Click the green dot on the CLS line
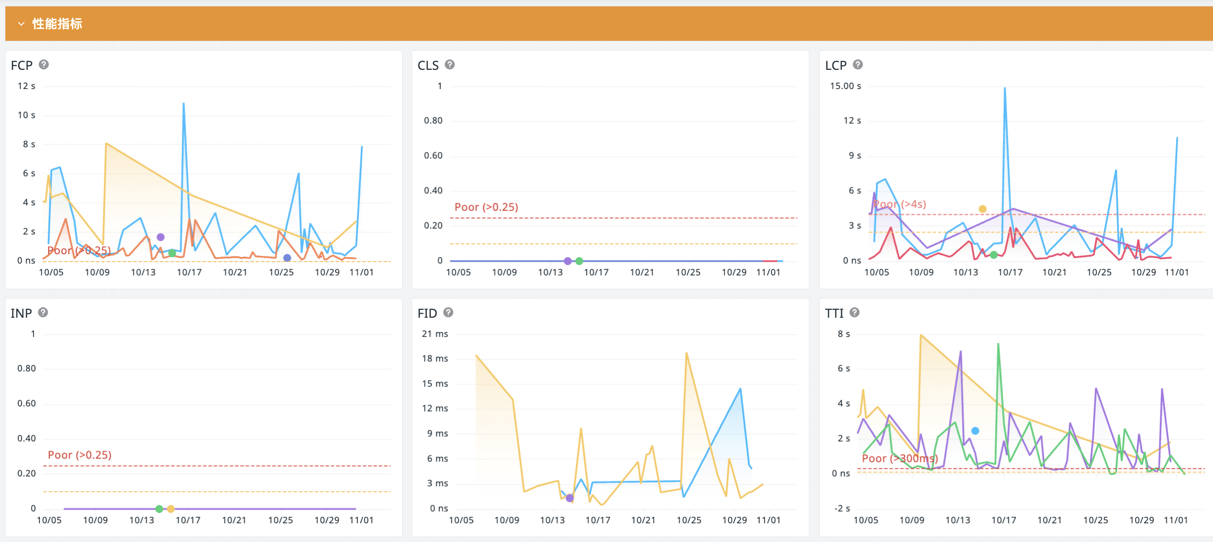 (x=579, y=261)
